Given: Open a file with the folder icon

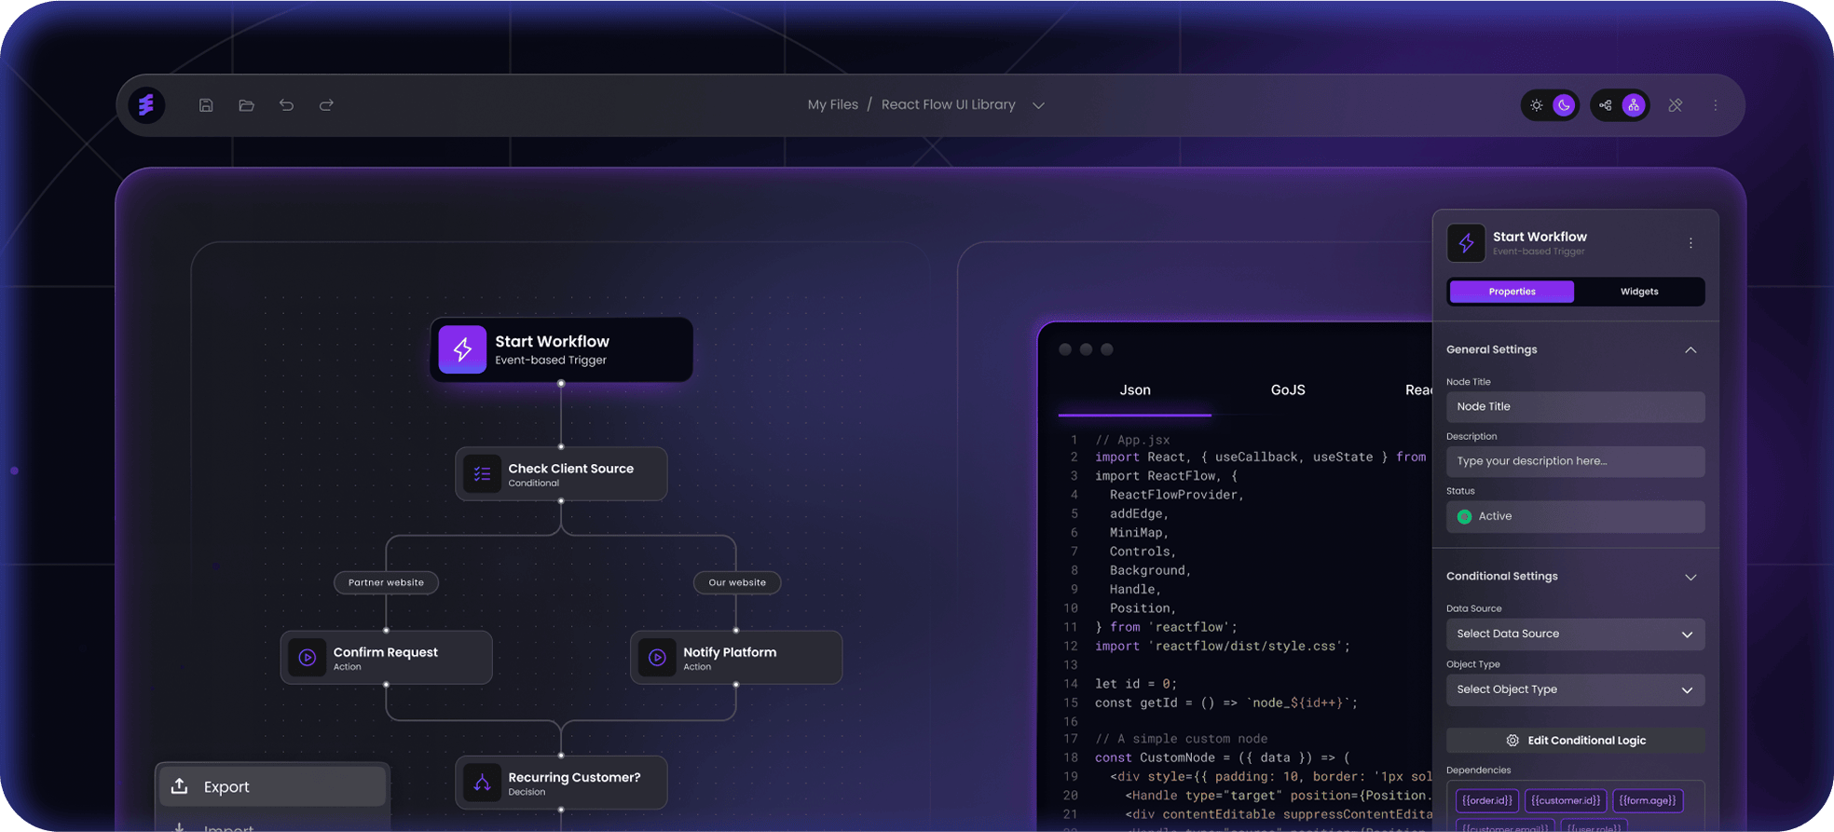Looking at the screenshot, I should (x=246, y=105).
